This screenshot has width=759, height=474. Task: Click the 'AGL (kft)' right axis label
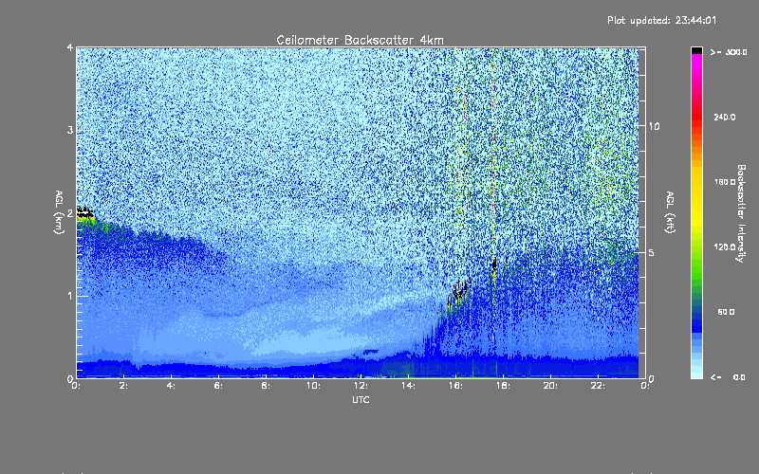click(x=670, y=212)
